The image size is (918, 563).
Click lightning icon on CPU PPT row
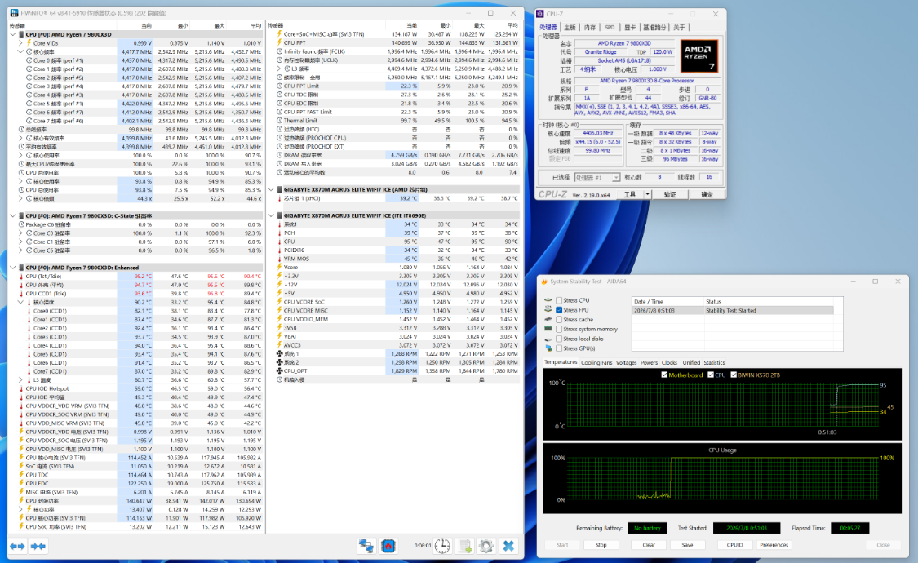point(279,42)
